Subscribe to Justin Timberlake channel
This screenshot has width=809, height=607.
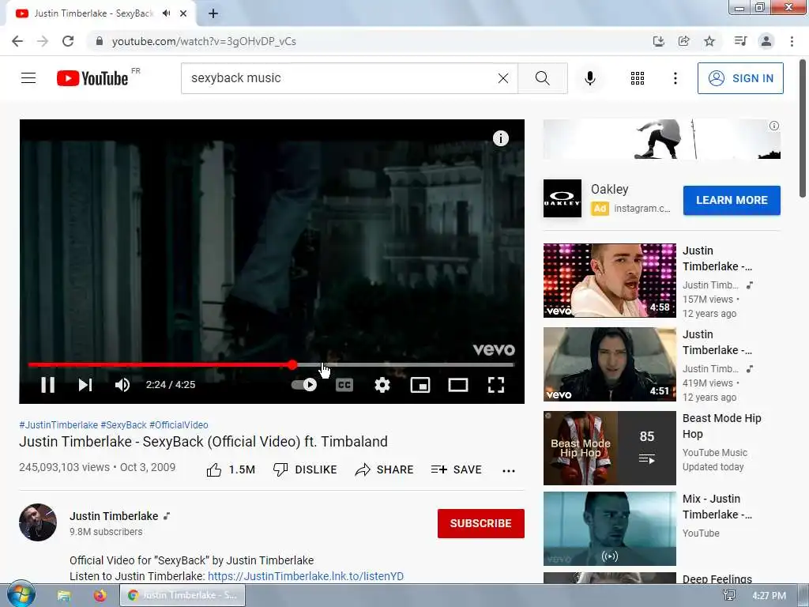click(x=481, y=523)
